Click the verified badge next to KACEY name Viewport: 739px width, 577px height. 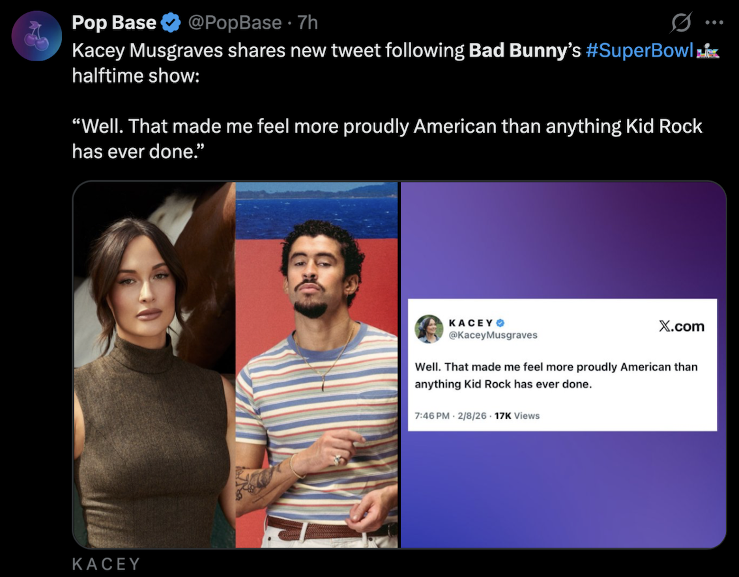pos(500,322)
